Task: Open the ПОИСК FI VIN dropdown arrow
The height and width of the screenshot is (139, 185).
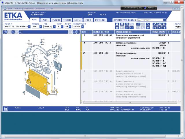Action: [x=29, y=27]
